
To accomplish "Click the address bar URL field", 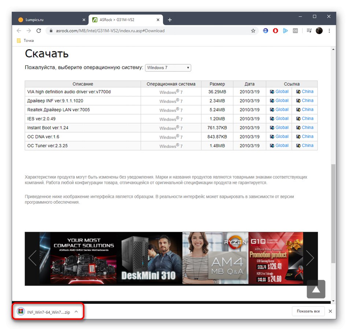I will click(152, 31).
